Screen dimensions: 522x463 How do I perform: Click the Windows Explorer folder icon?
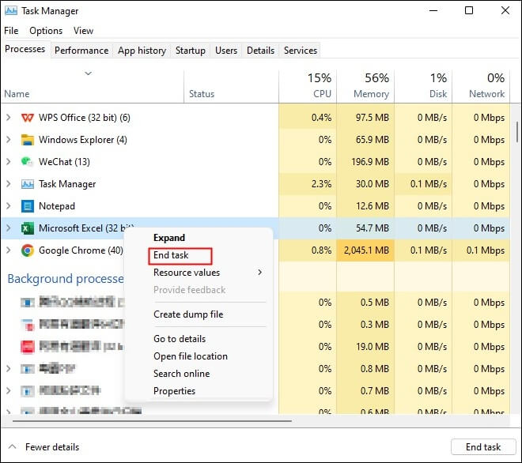(x=27, y=140)
